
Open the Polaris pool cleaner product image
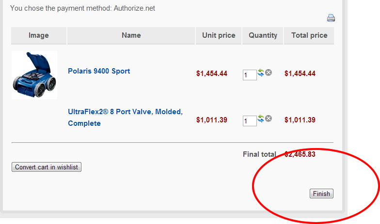[x=34, y=75]
